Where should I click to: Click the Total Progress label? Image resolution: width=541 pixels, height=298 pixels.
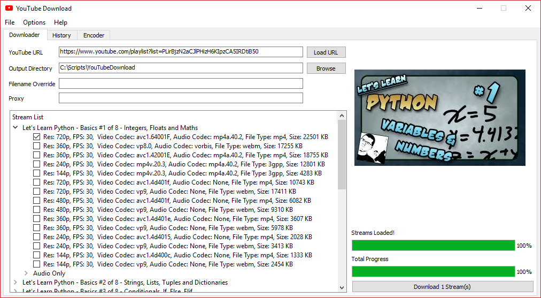[370, 259]
